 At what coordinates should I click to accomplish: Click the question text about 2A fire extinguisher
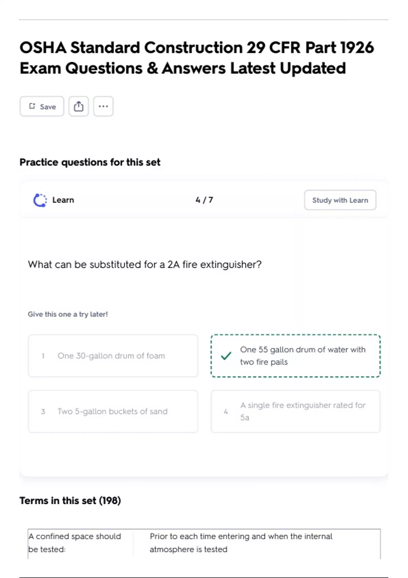(145, 265)
